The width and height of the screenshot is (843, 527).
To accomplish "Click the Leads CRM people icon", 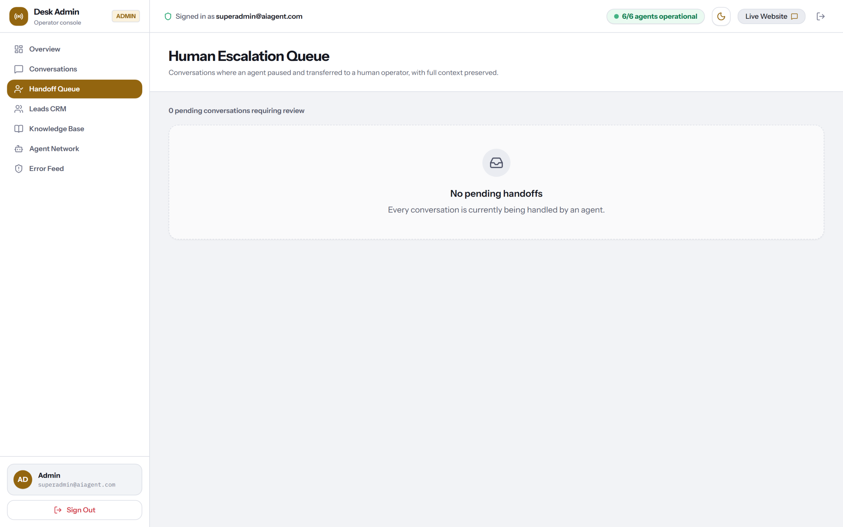I will 19,109.
